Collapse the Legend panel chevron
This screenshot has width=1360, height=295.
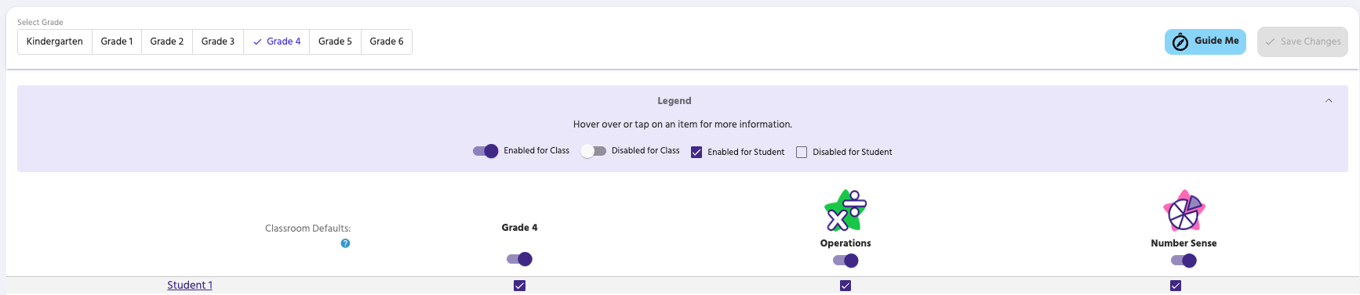(1329, 101)
